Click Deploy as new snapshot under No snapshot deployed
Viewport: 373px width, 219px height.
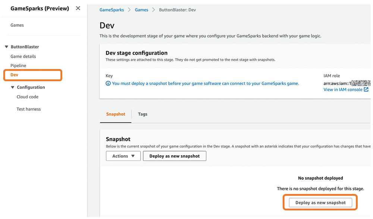[x=320, y=203]
